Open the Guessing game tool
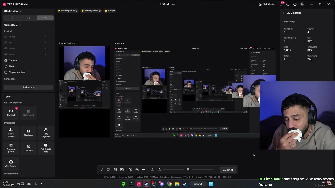 (11, 148)
